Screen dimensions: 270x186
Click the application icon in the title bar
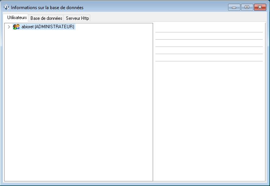6,8
